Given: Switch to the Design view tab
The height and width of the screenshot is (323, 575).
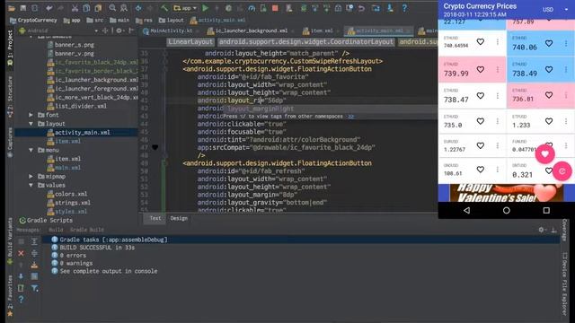Looking at the screenshot, I should click(x=179, y=218).
